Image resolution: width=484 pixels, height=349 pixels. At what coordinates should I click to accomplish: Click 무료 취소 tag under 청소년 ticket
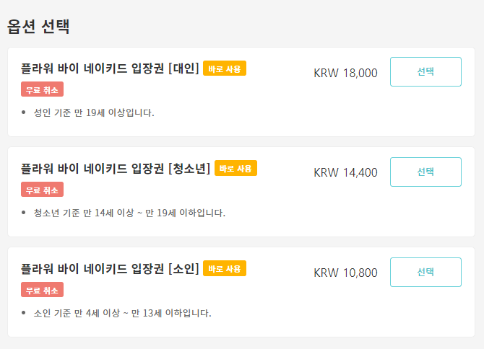click(43, 190)
